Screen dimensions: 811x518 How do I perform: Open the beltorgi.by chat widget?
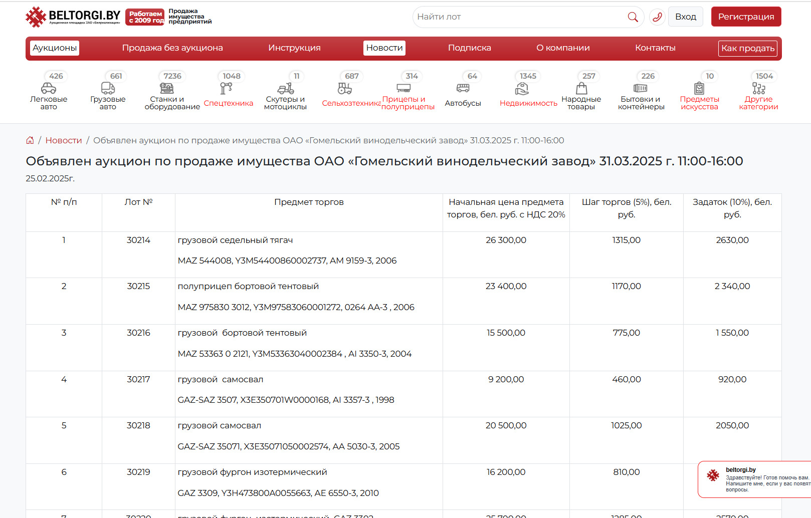754,479
